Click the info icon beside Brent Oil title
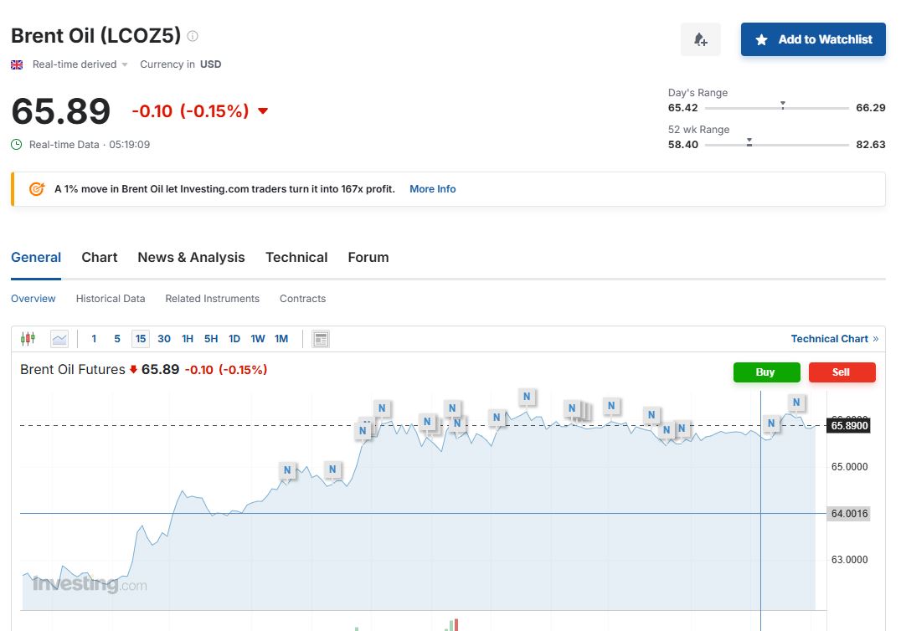 click(193, 36)
